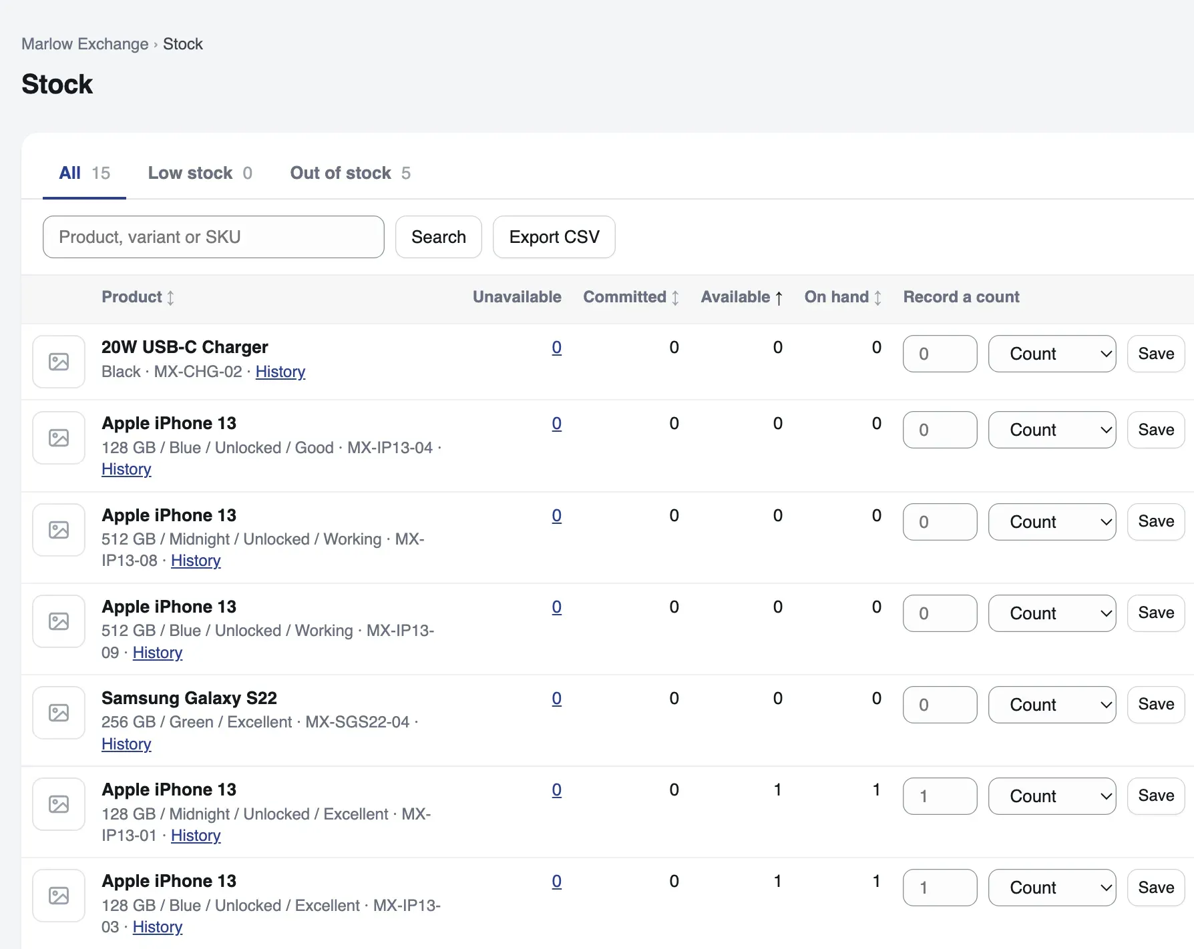This screenshot has height=949, width=1194.
Task: Save count for iPhone 13 MX-IP13-03
Action: point(1156,888)
